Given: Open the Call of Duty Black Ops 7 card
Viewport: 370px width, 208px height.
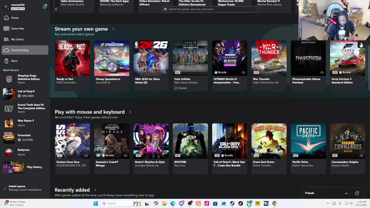Looking at the screenshot, I should coord(230,148).
